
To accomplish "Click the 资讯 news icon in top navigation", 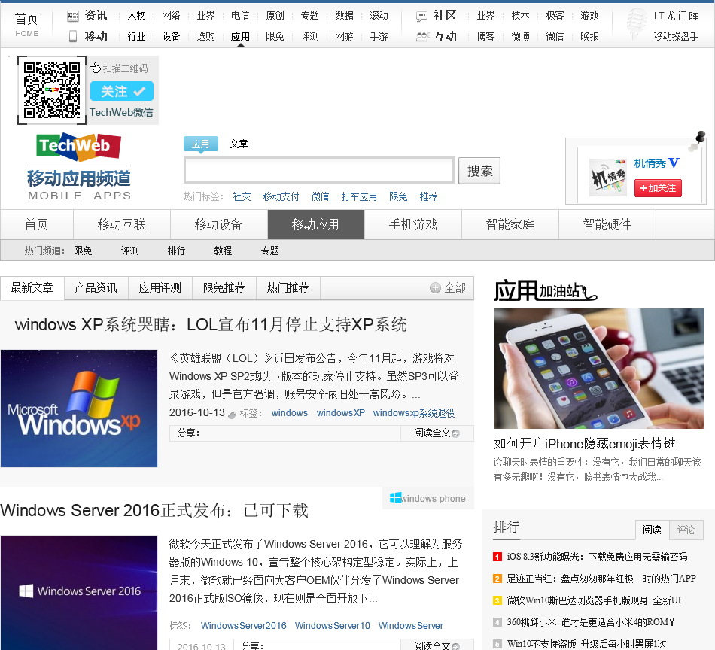I will (x=73, y=17).
